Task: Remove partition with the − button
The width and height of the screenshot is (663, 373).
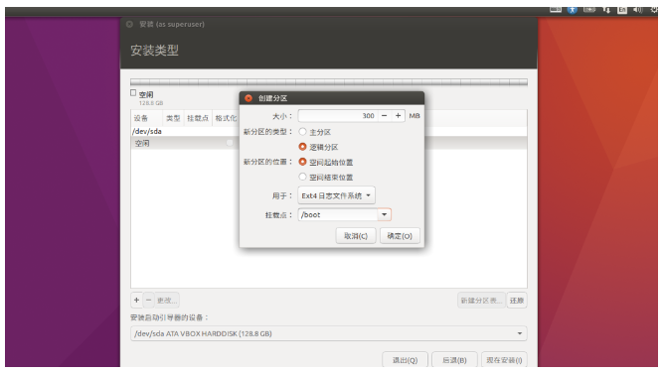Action: click(148, 300)
